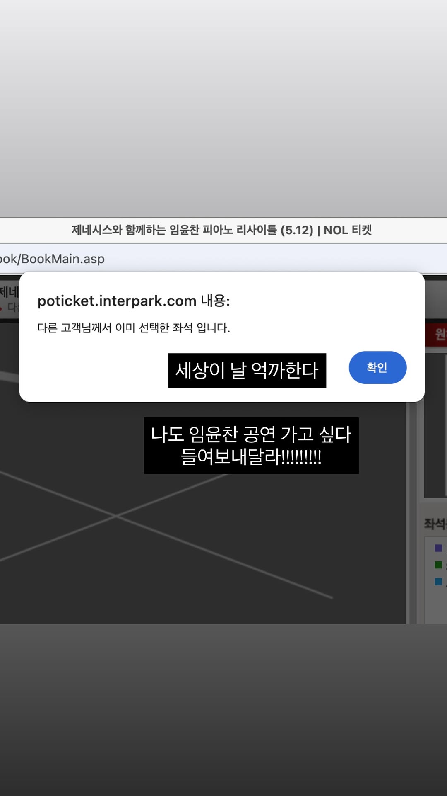Click the dark gray area below the seat map

tap(223, 709)
